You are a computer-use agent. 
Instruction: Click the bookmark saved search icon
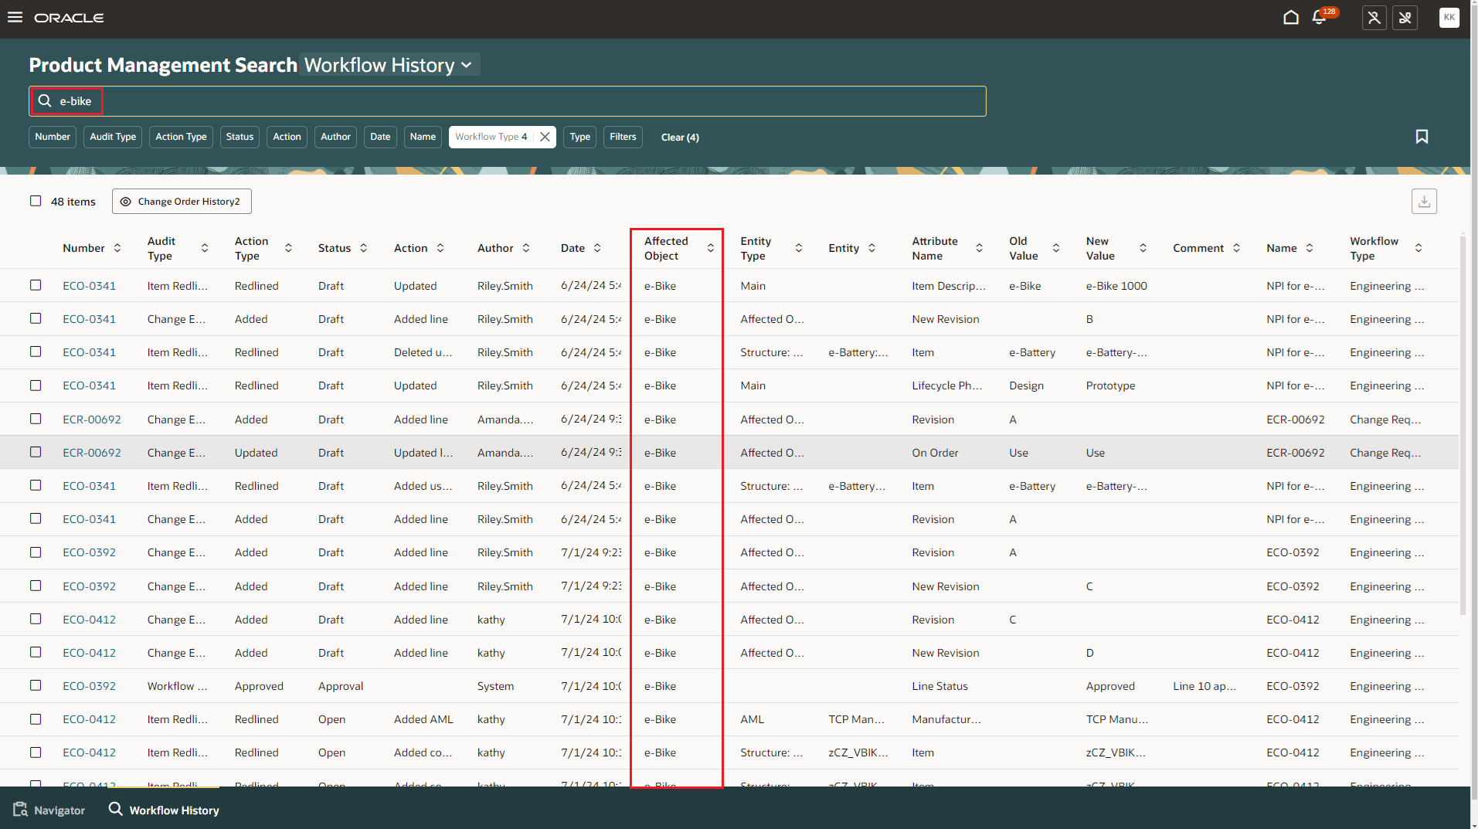point(1422,137)
